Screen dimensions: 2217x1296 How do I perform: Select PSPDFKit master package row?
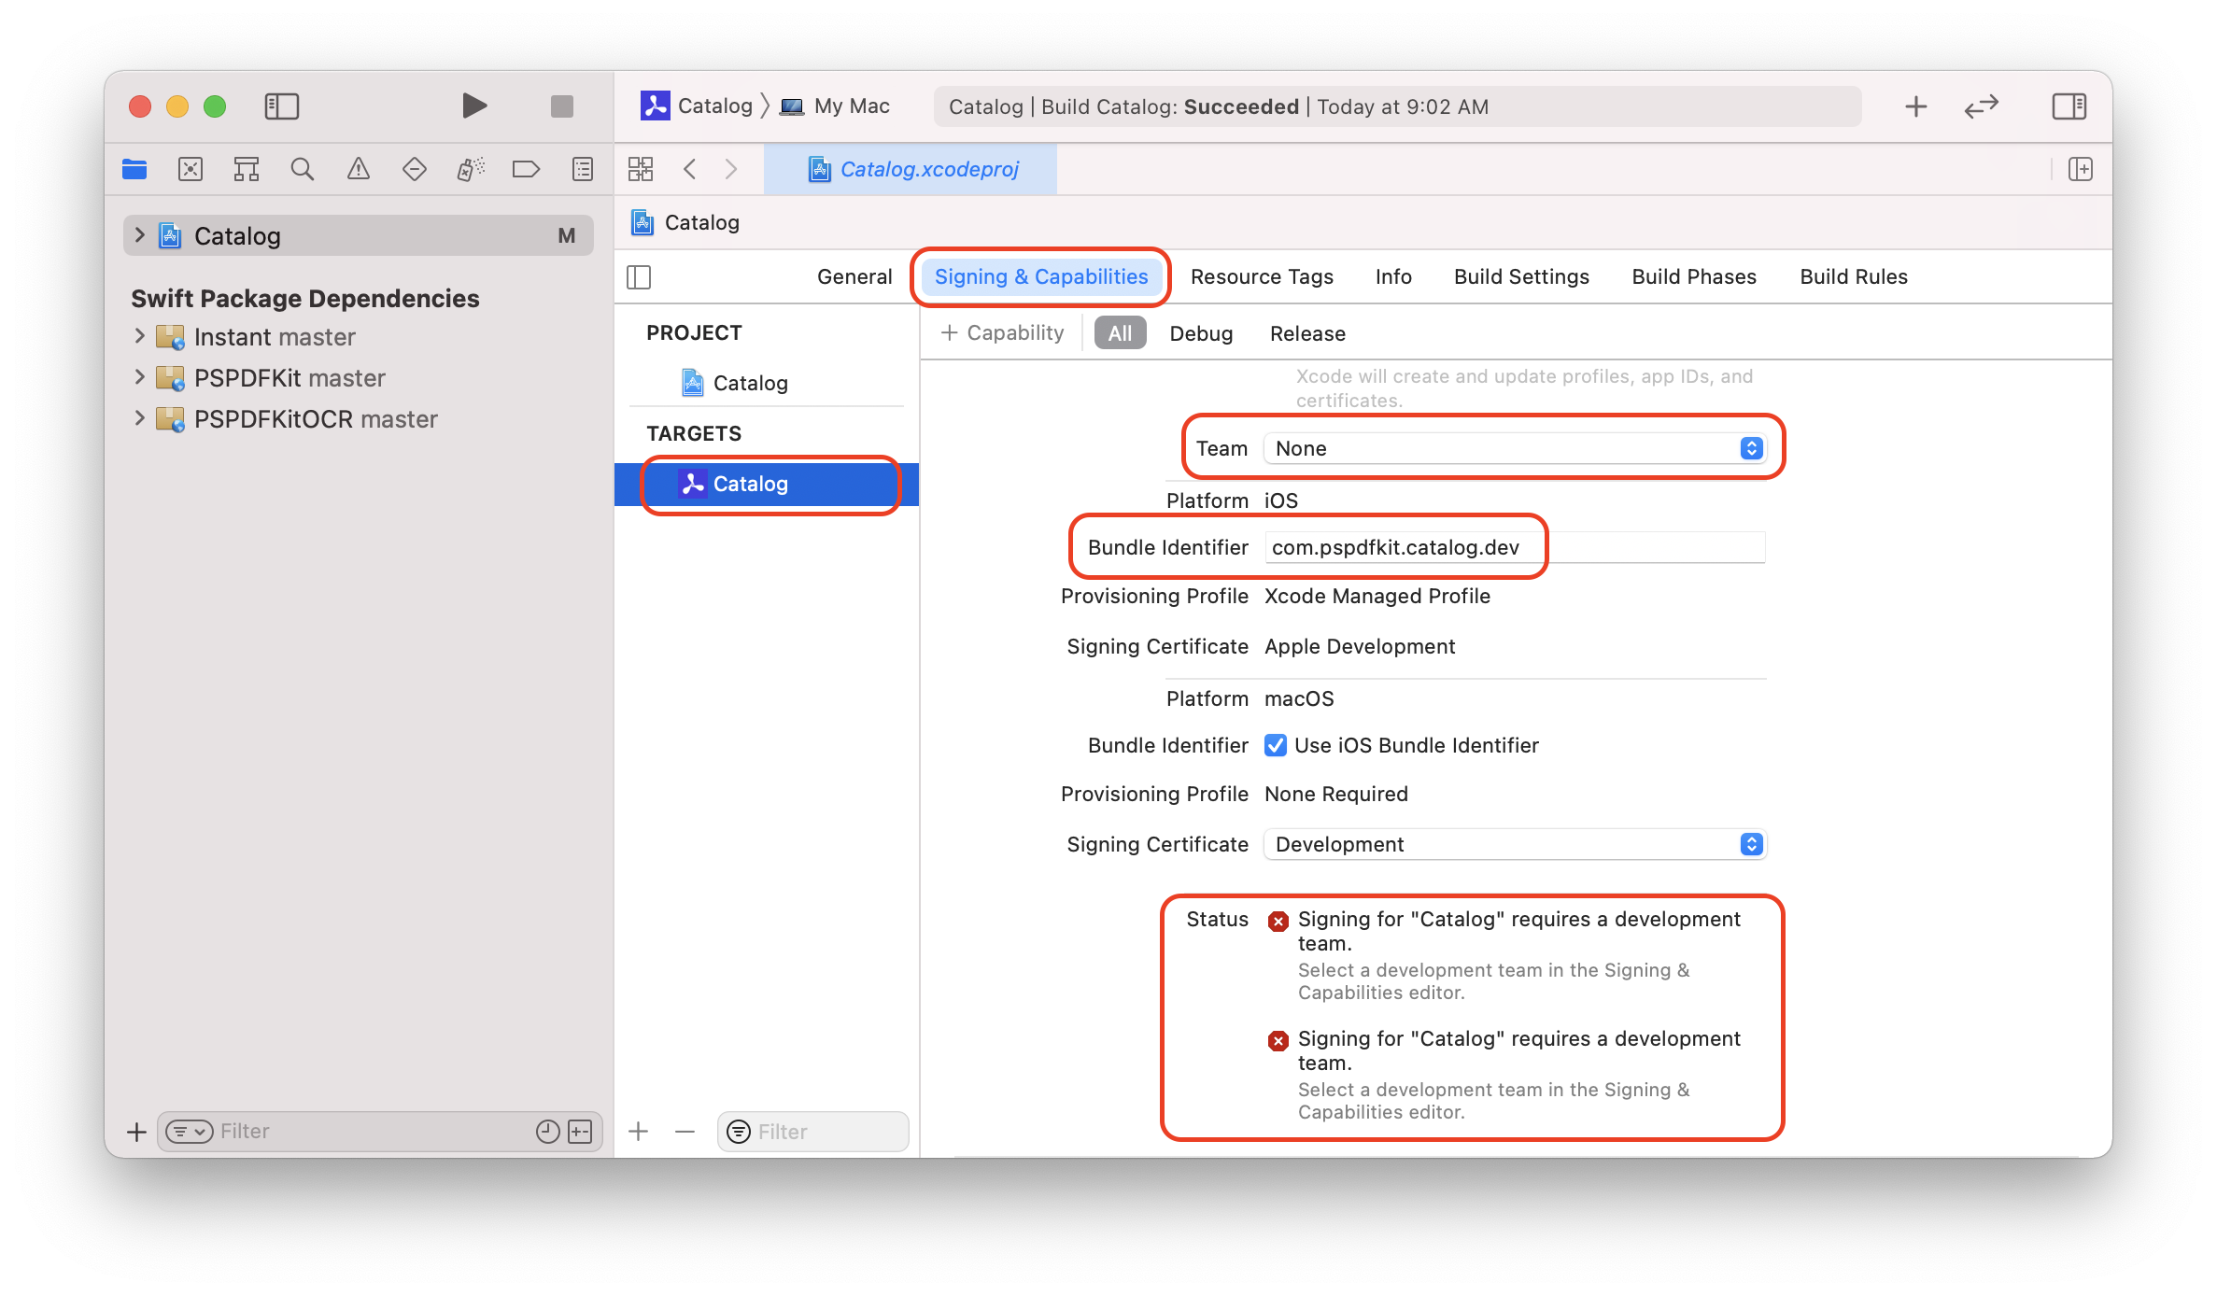[x=359, y=377]
